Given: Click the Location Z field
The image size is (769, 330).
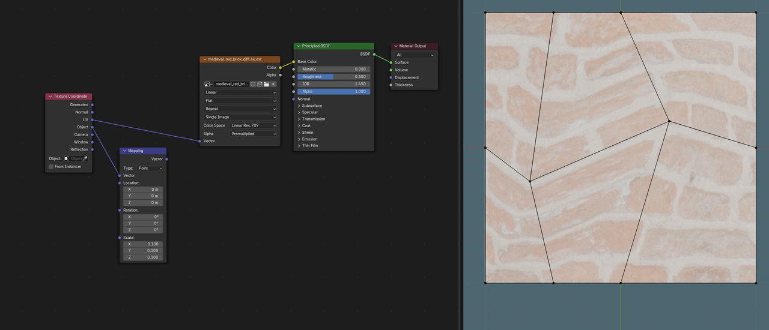Looking at the screenshot, I should click(x=143, y=203).
